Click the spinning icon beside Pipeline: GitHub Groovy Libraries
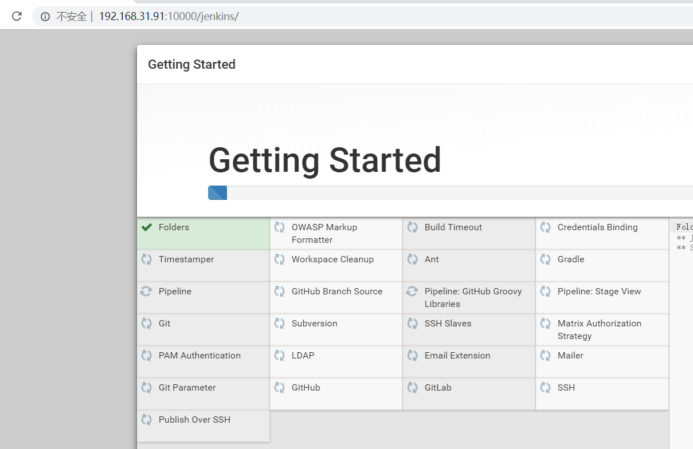 [413, 292]
